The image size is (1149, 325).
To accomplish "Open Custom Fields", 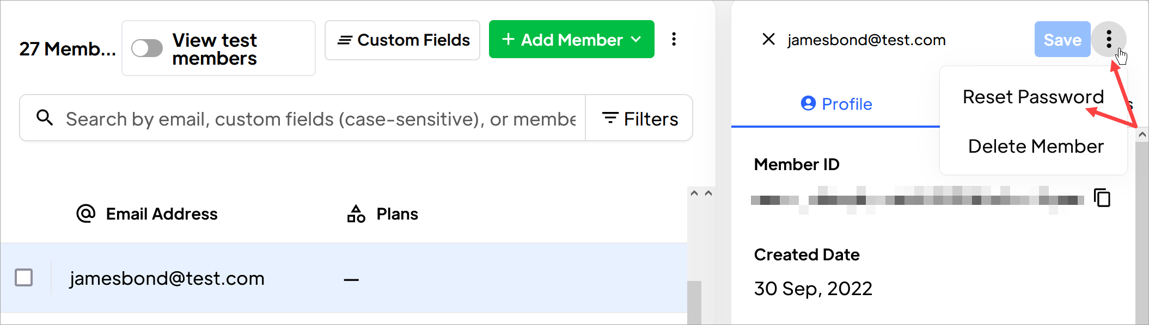I will (x=402, y=40).
